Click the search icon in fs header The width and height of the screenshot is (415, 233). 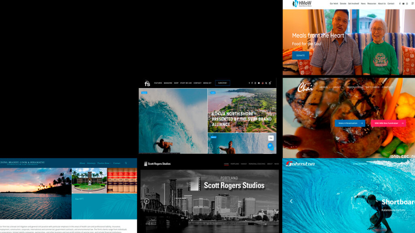pyautogui.click(x=266, y=83)
